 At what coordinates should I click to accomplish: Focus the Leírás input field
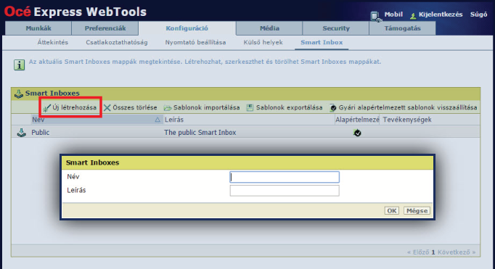coord(285,191)
